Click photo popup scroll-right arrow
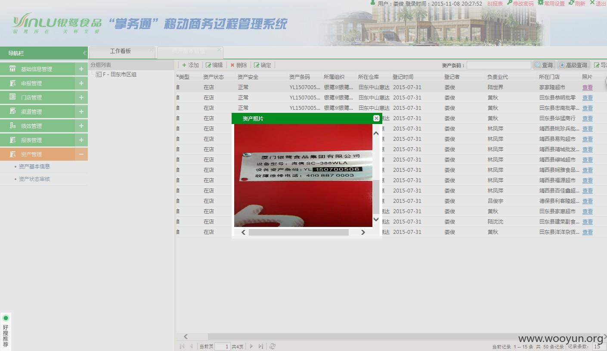 coord(363,232)
